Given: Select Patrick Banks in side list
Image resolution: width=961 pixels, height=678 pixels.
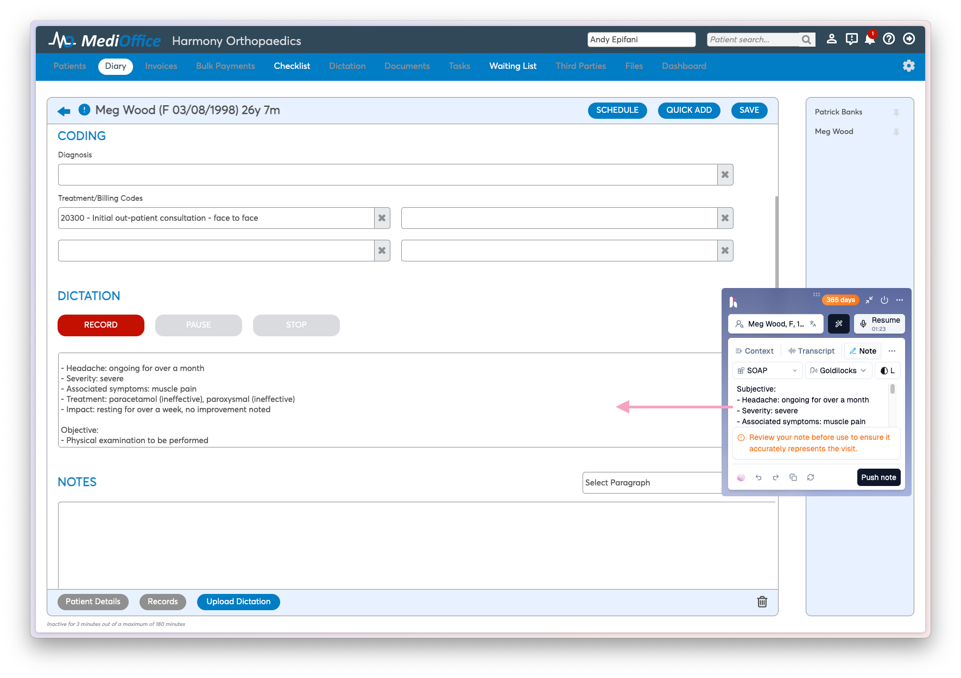Looking at the screenshot, I should point(838,112).
